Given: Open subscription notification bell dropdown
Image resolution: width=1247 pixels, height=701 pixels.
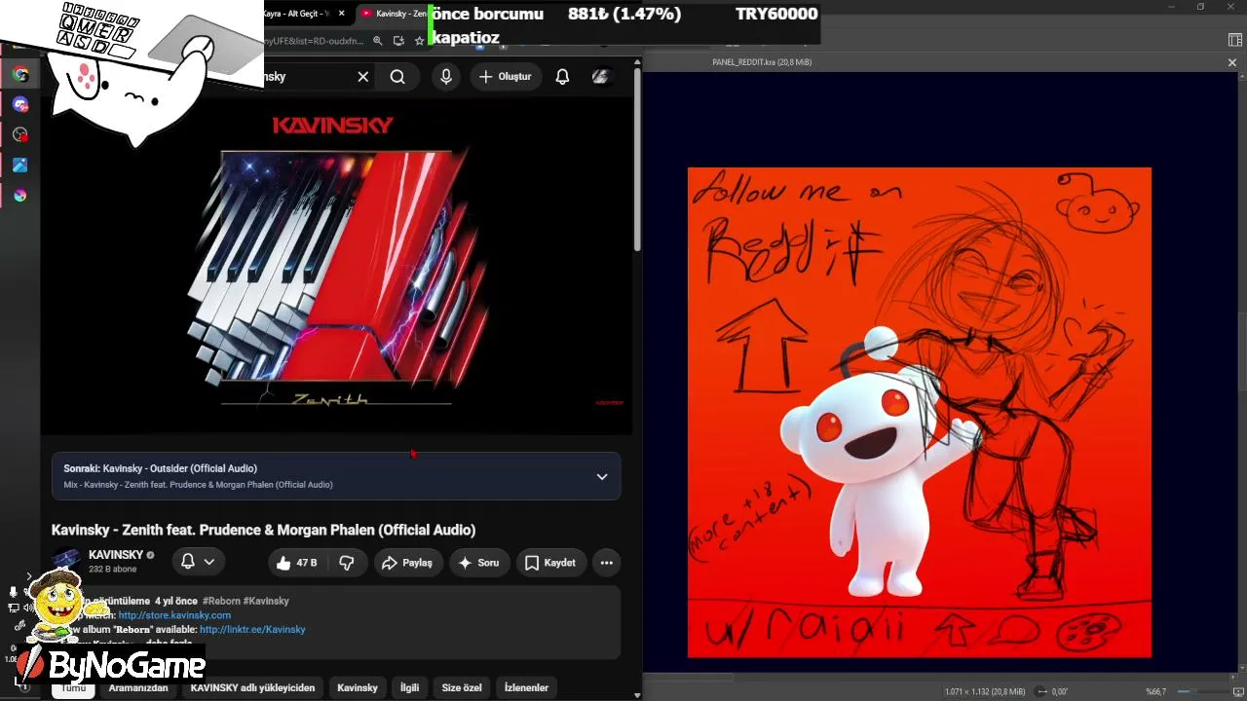Looking at the screenshot, I should [199, 562].
